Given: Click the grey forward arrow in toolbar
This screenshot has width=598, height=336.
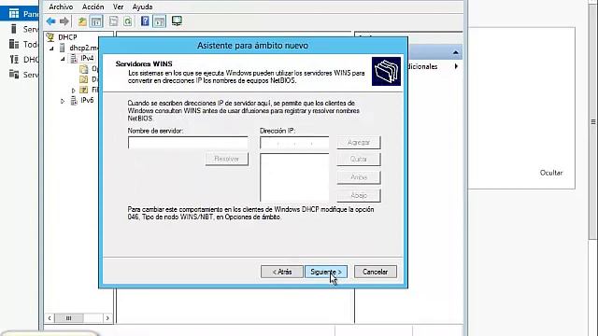Looking at the screenshot, I should (64, 21).
